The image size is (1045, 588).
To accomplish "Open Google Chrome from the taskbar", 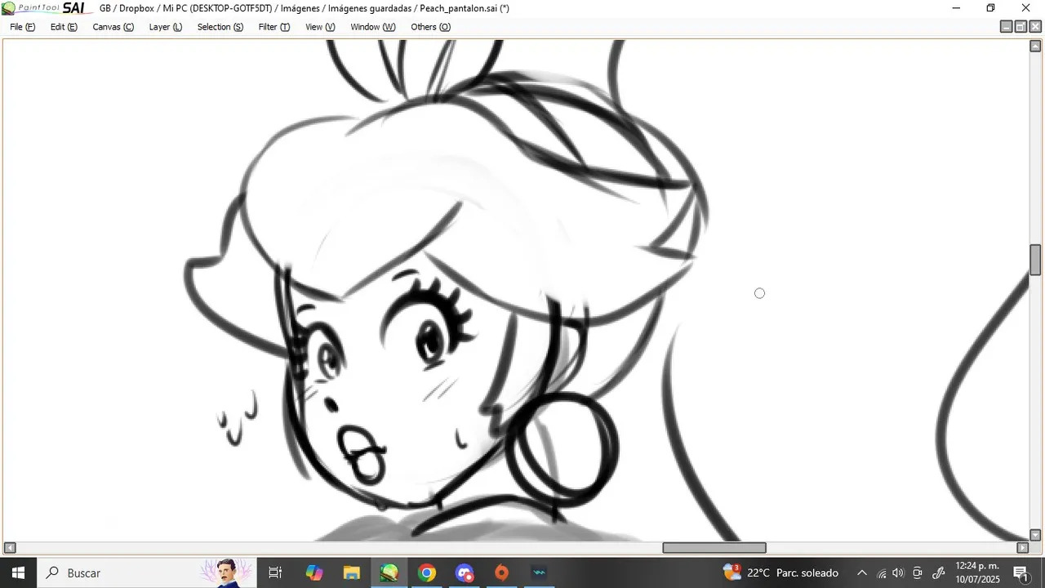I will pos(427,572).
